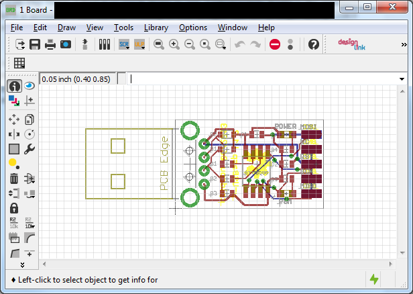Image resolution: width=413 pixels, height=294 pixels.
Task: Select the Delete trash can tool
Action: pyautogui.click(x=14, y=179)
